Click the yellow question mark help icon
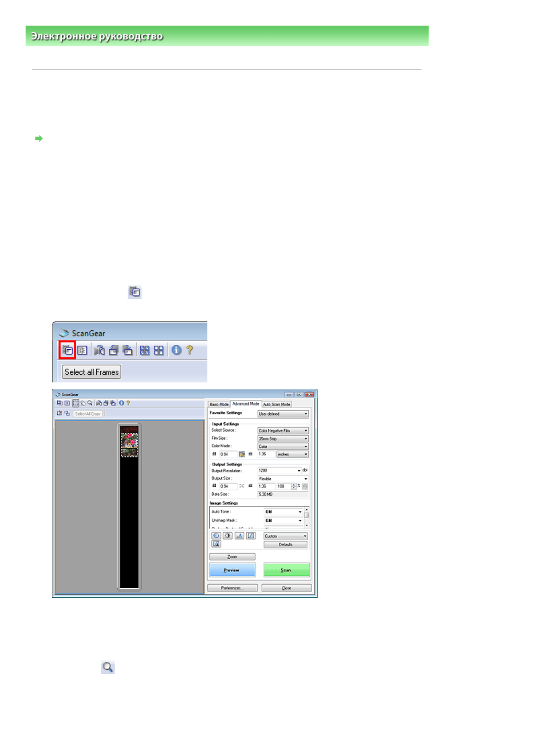 190,350
